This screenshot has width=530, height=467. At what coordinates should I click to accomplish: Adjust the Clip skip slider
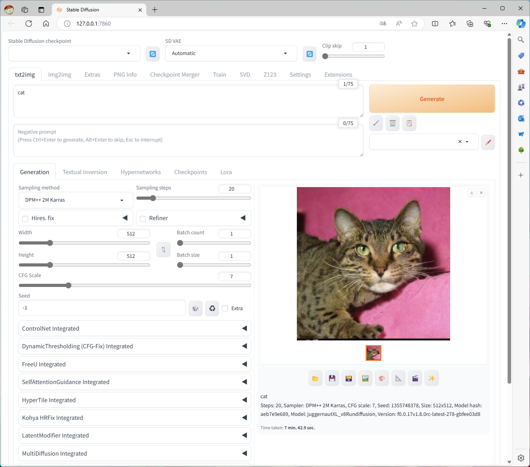[353, 56]
